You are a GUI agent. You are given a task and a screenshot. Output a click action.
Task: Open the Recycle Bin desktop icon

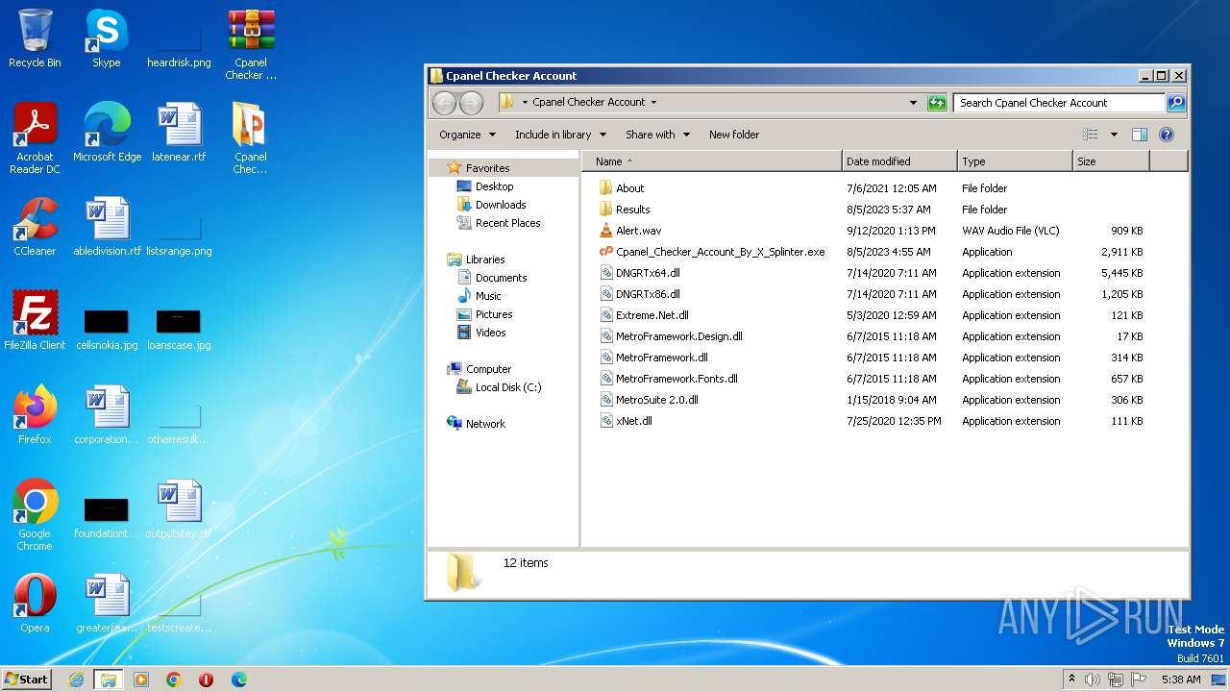pyautogui.click(x=35, y=38)
